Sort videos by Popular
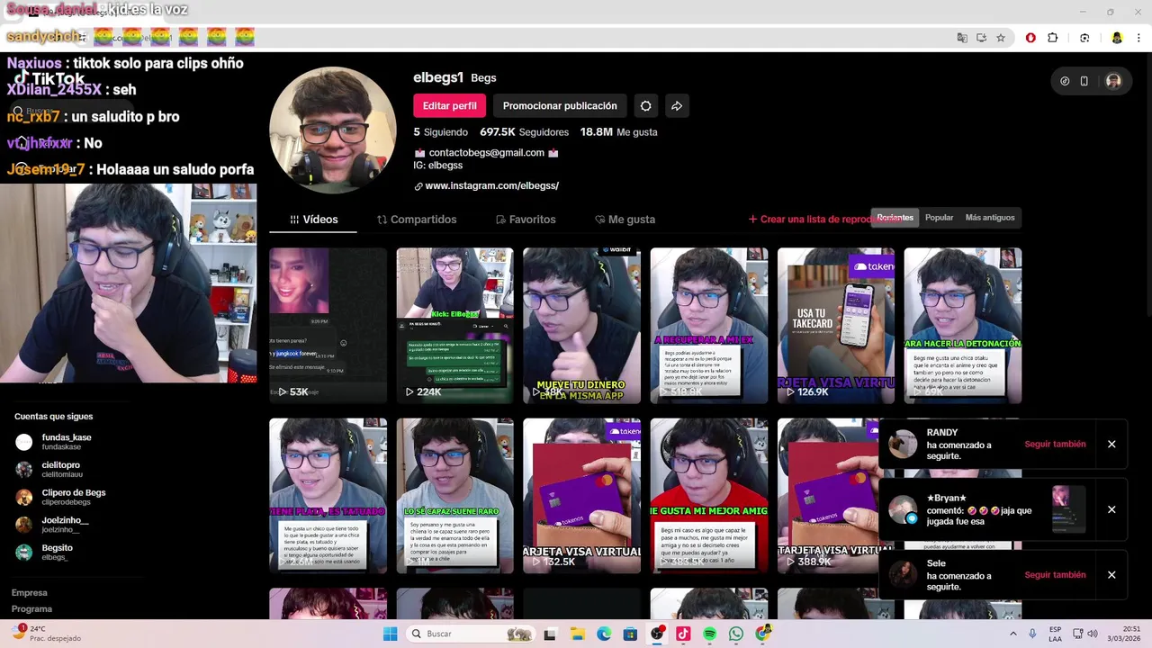The image size is (1152, 648). (939, 218)
